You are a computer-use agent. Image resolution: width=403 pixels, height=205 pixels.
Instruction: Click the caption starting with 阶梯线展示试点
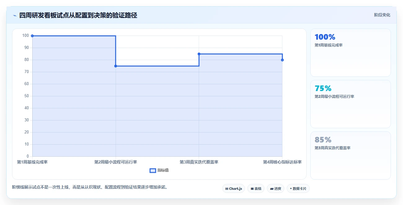(x=90, y=187)
